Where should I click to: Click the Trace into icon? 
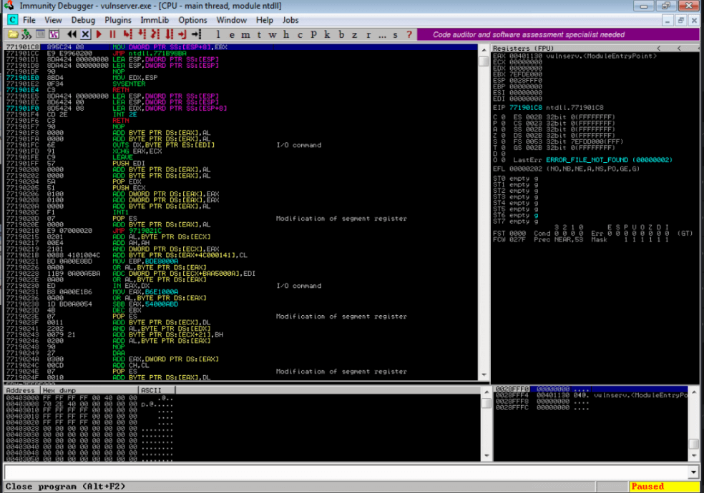click(155, 34)
